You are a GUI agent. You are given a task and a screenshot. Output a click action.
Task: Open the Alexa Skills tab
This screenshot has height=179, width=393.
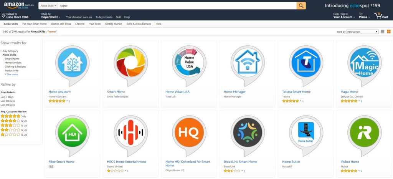[x=11, y=24]
